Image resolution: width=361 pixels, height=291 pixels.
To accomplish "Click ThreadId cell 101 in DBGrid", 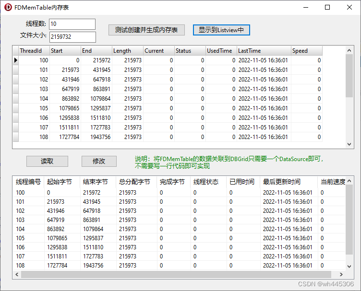I will click(34, 70).
